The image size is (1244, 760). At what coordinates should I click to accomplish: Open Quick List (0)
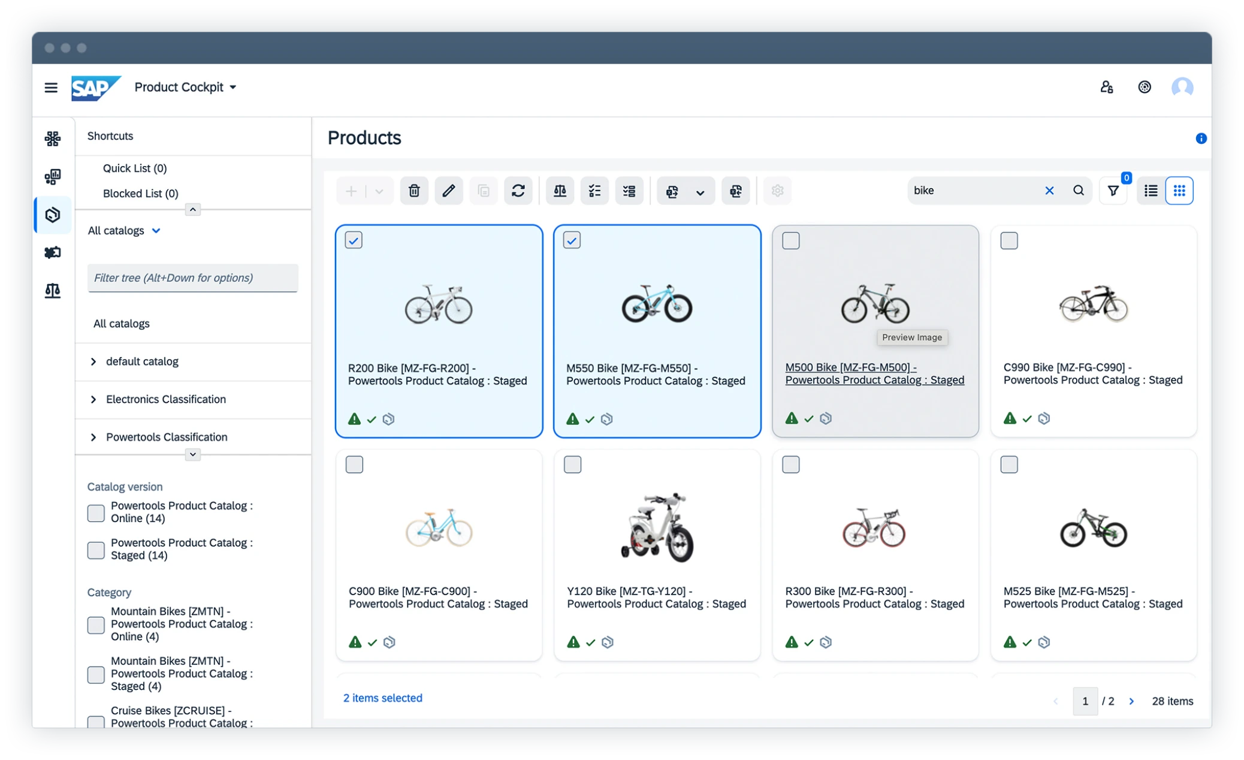pos(135,168)
